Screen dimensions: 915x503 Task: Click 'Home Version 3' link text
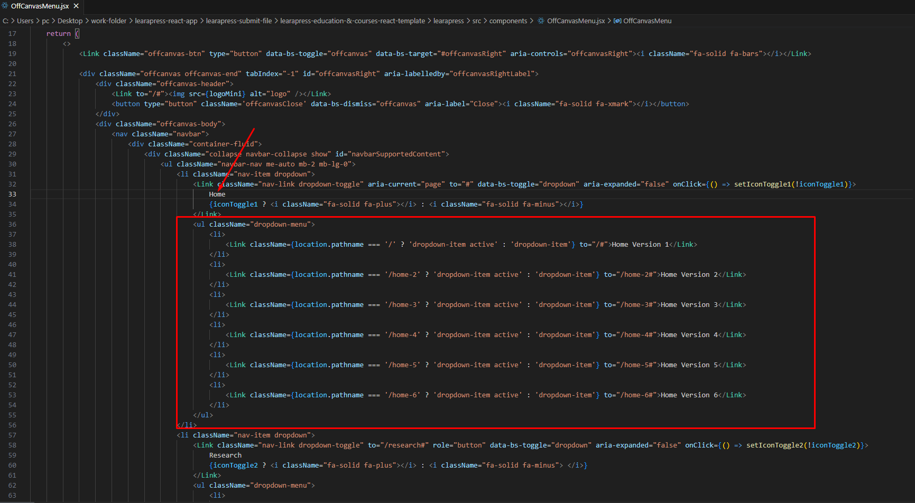(689, 305)
